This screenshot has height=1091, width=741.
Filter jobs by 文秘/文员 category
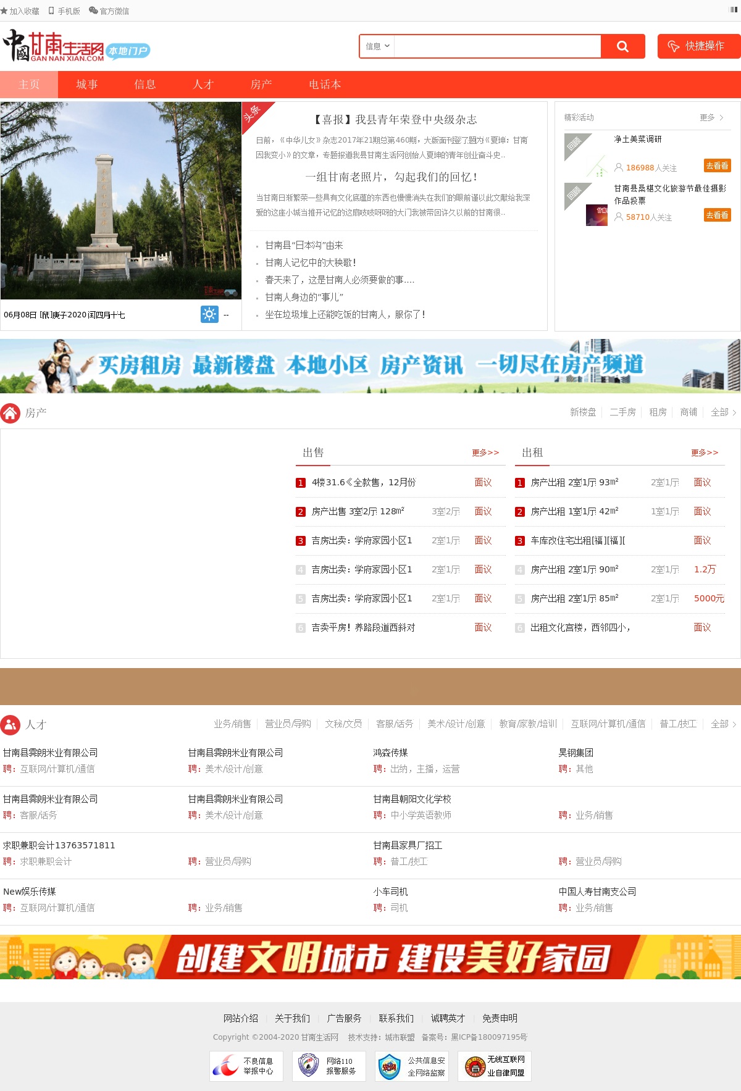[x=343, y=724]
